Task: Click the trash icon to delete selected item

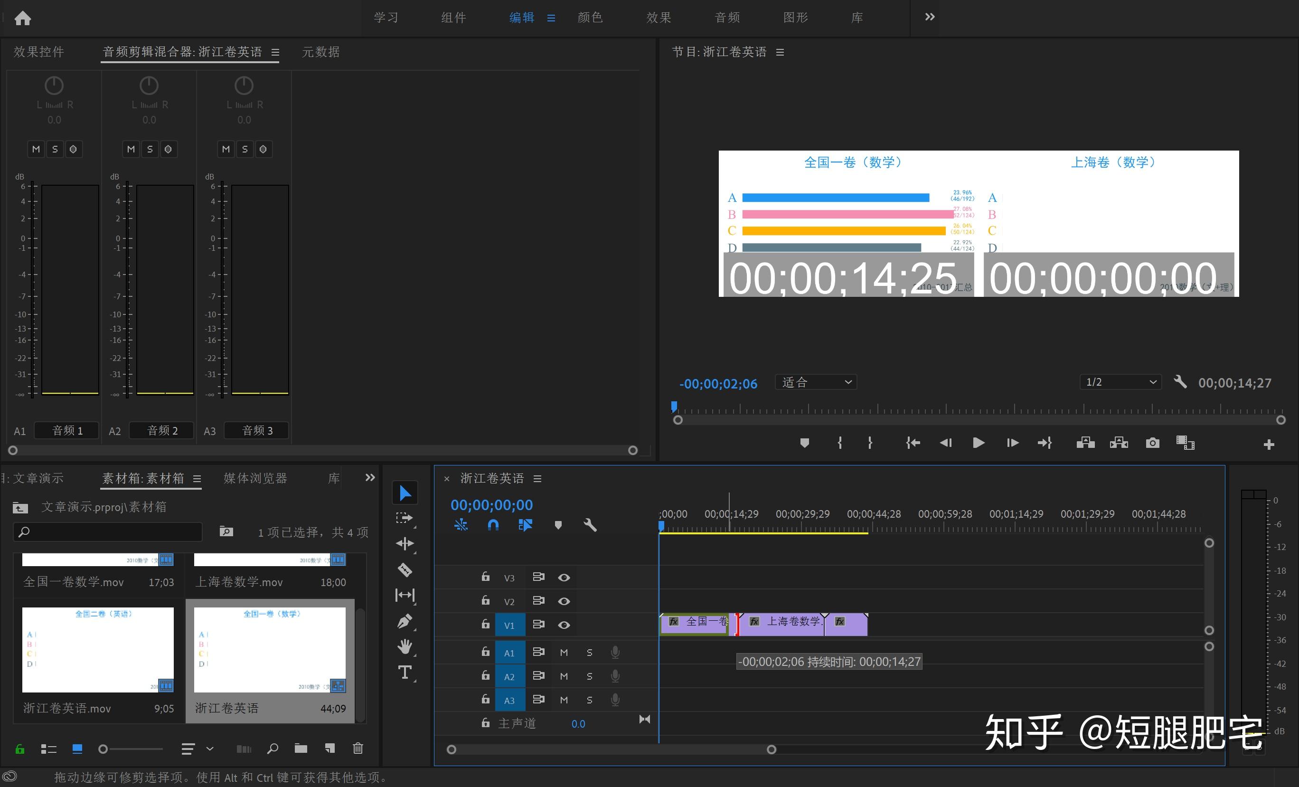Action: click(358, 749)
